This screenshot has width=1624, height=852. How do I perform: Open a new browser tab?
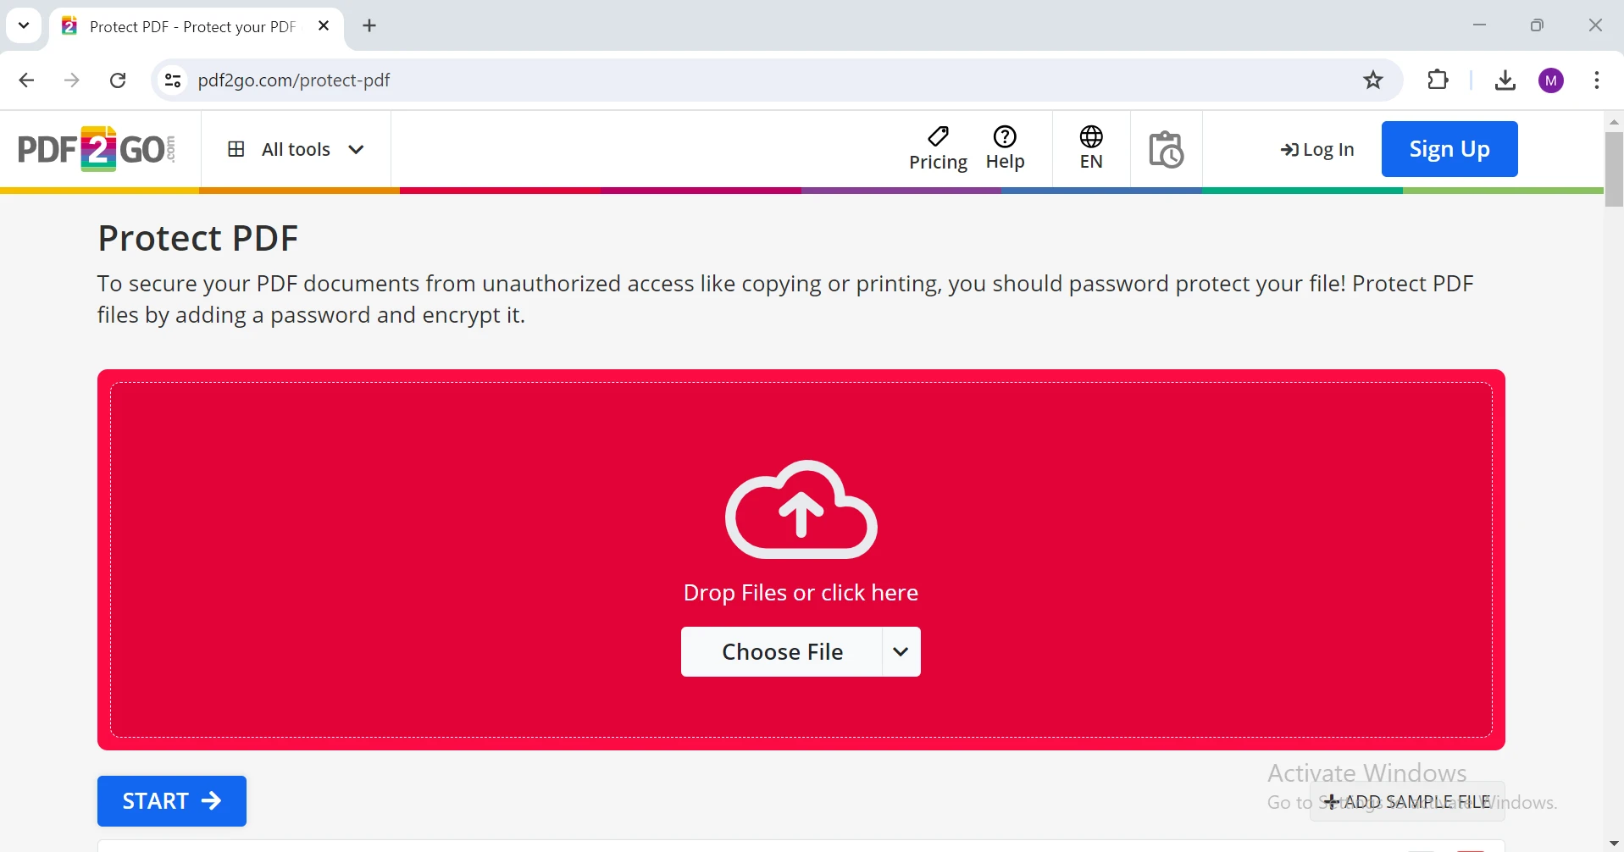click(x=370, y=26)
